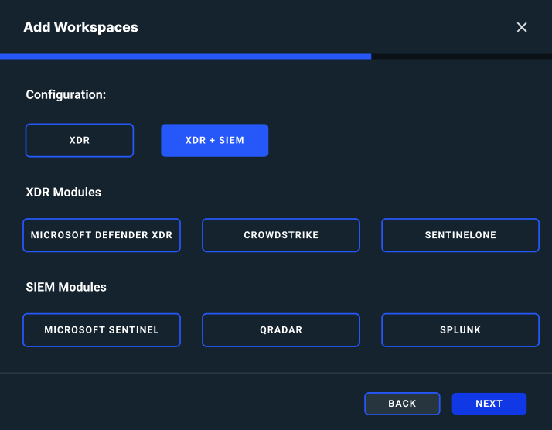Enable the Microsoft Sentinel SIEM module
This screenshot has height=430, width=552.
click(x=101, y=329)
